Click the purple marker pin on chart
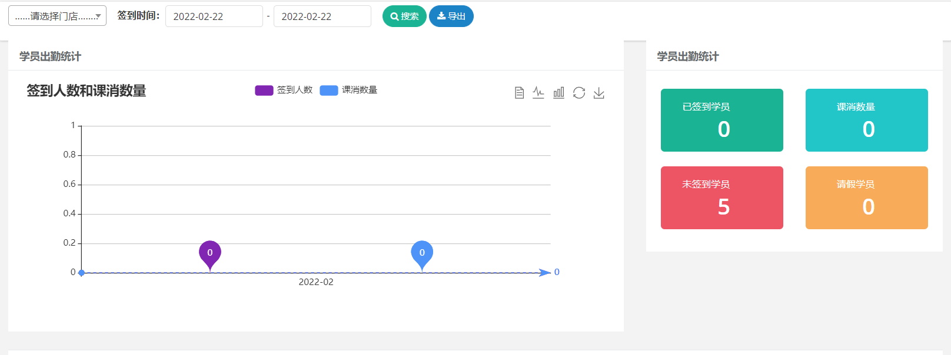Screen dimensions: 951x355 (x=210, y=253)
